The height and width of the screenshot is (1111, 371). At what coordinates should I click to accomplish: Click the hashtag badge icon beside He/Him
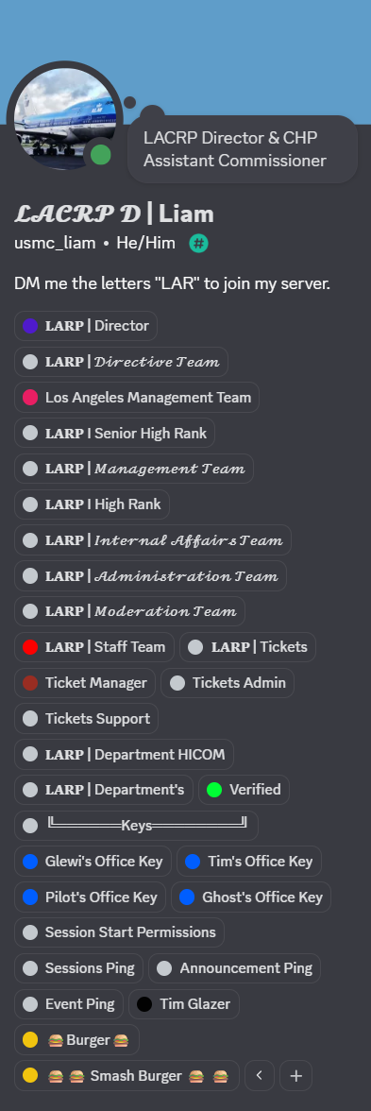coord(199,244)
